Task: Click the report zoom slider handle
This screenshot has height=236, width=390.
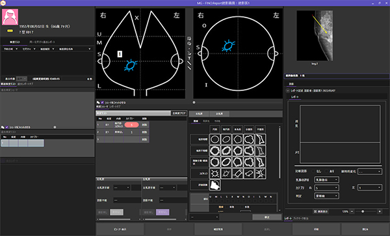Action: [363, 211]
